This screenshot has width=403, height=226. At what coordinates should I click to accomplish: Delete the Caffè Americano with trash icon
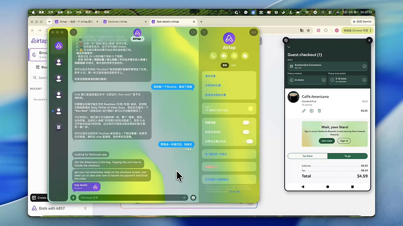[x=319, y=111]
